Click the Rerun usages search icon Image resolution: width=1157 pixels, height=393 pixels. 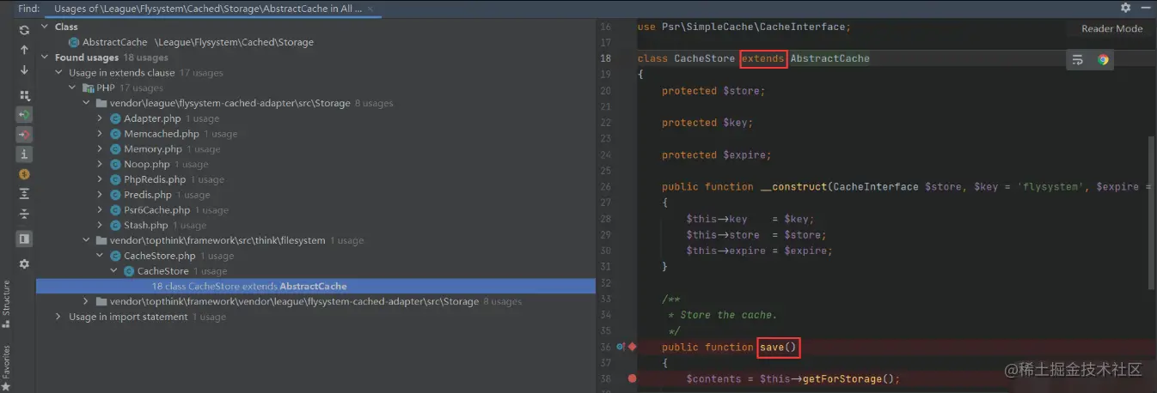point(24,29)
